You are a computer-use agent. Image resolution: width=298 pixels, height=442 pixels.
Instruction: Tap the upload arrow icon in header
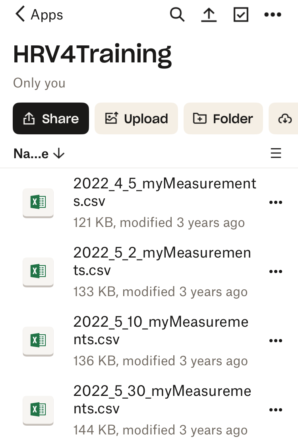(x=209, y=15)
